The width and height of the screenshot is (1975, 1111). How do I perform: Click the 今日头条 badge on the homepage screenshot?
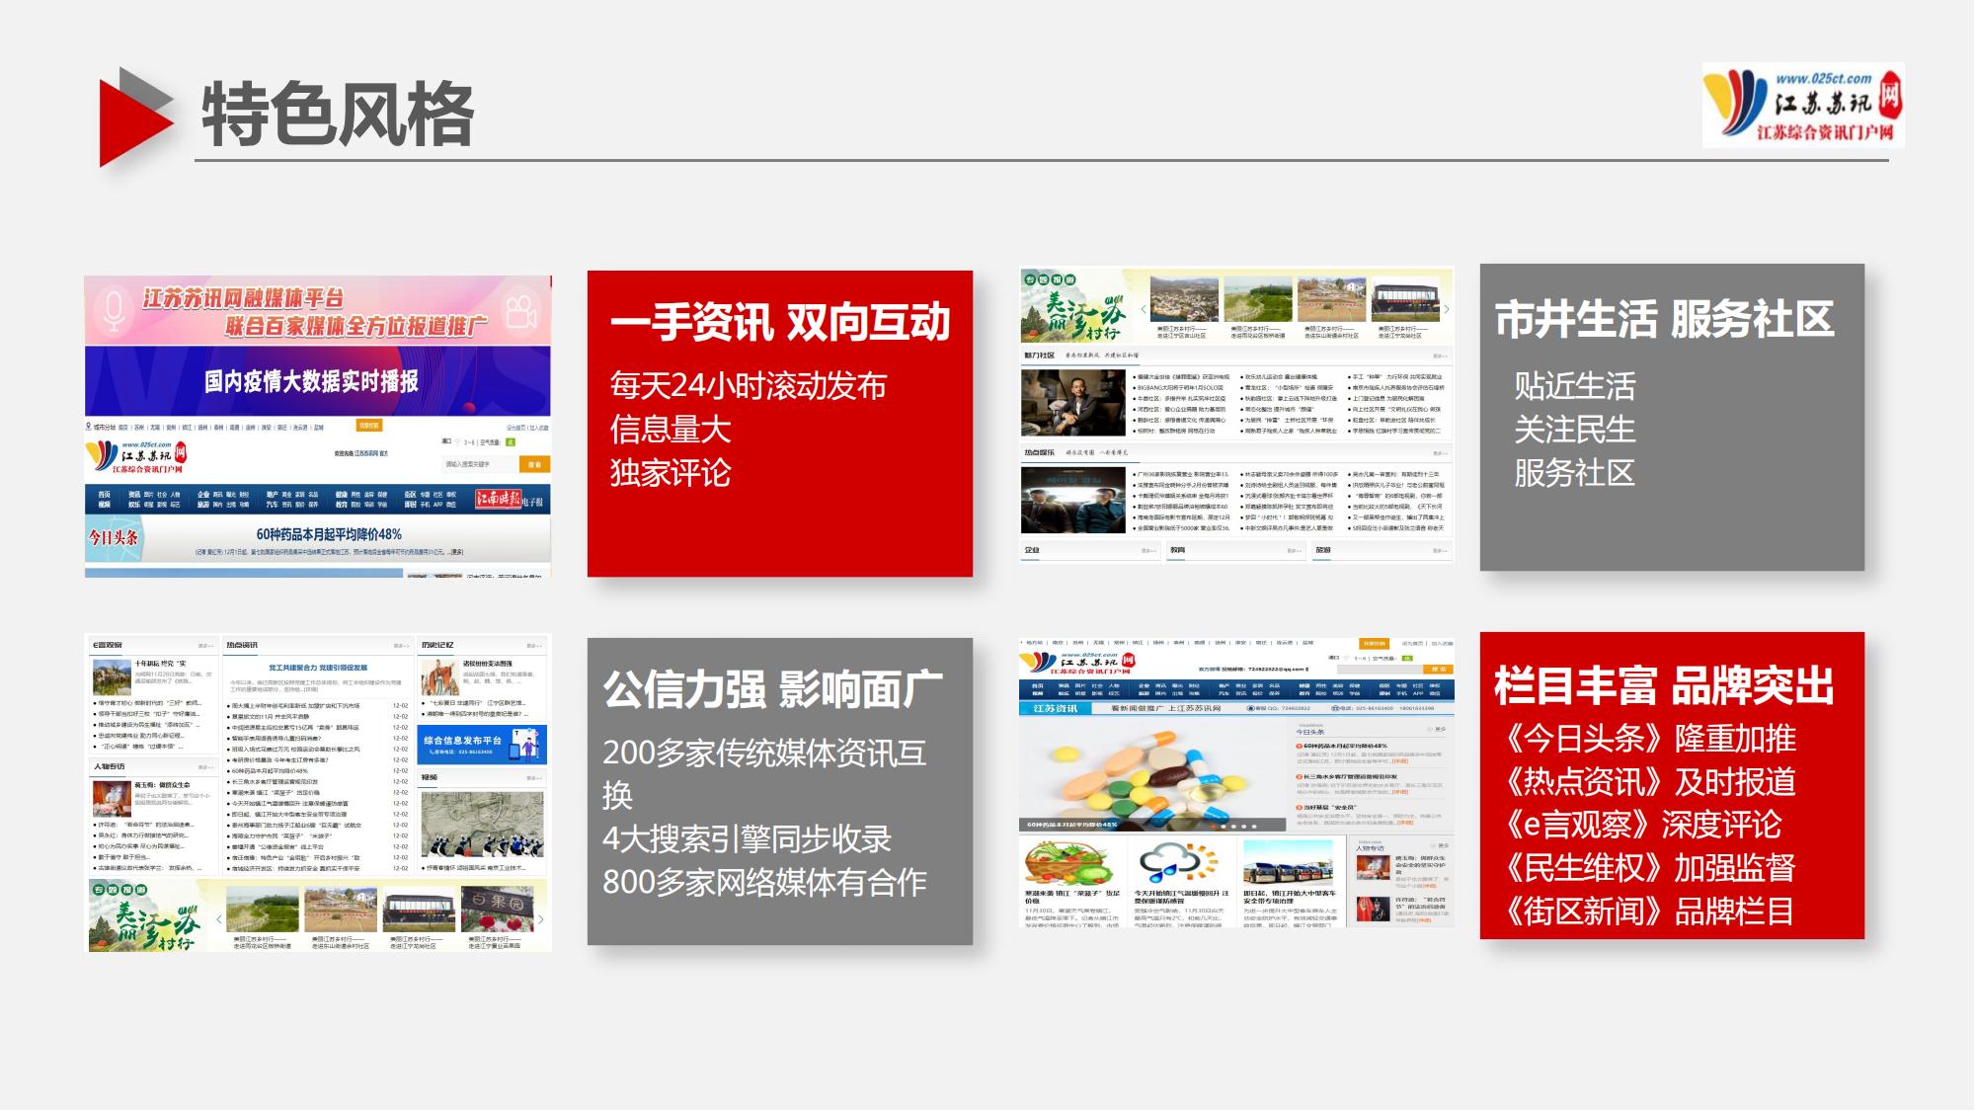pyautogui.click(x=113, y=537)
